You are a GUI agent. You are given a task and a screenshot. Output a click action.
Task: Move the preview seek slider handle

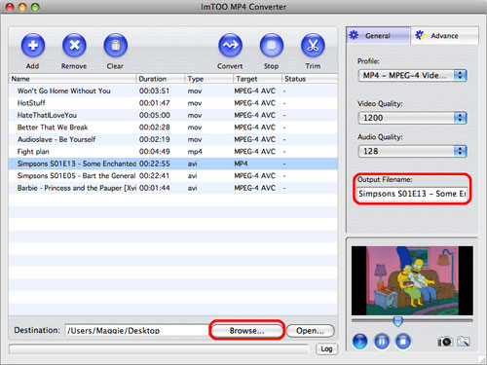tap(397, 321)
